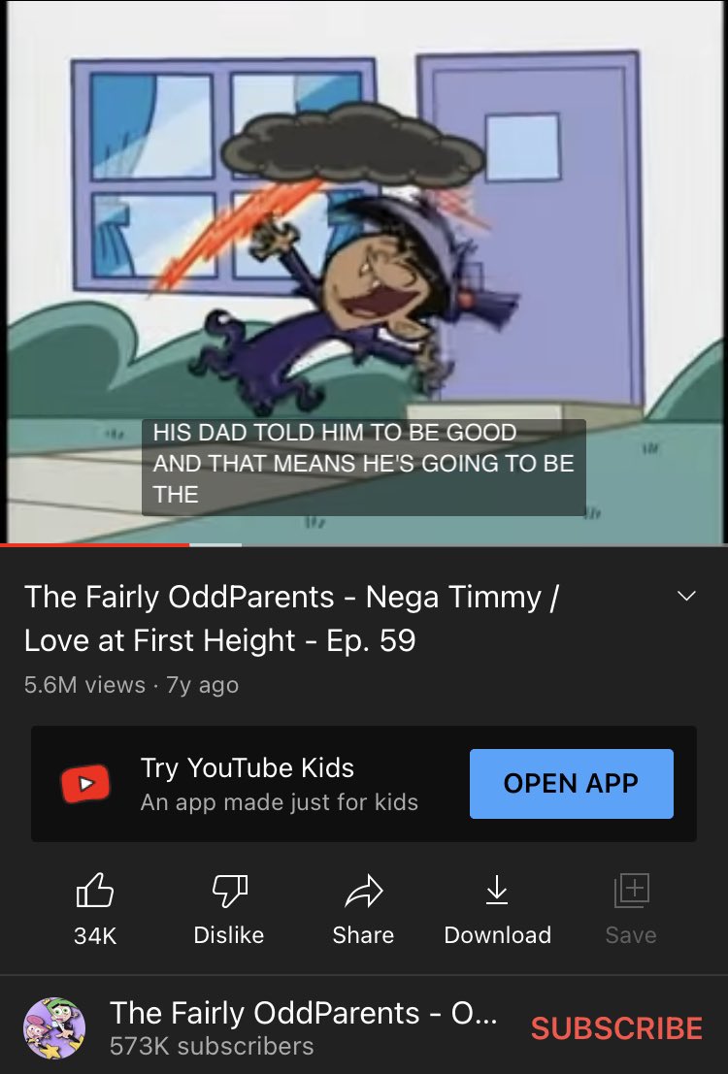This screenshot has height=1074, width=728.
Task: Tap the thumbs-up like icon
Action: [94, 890]
